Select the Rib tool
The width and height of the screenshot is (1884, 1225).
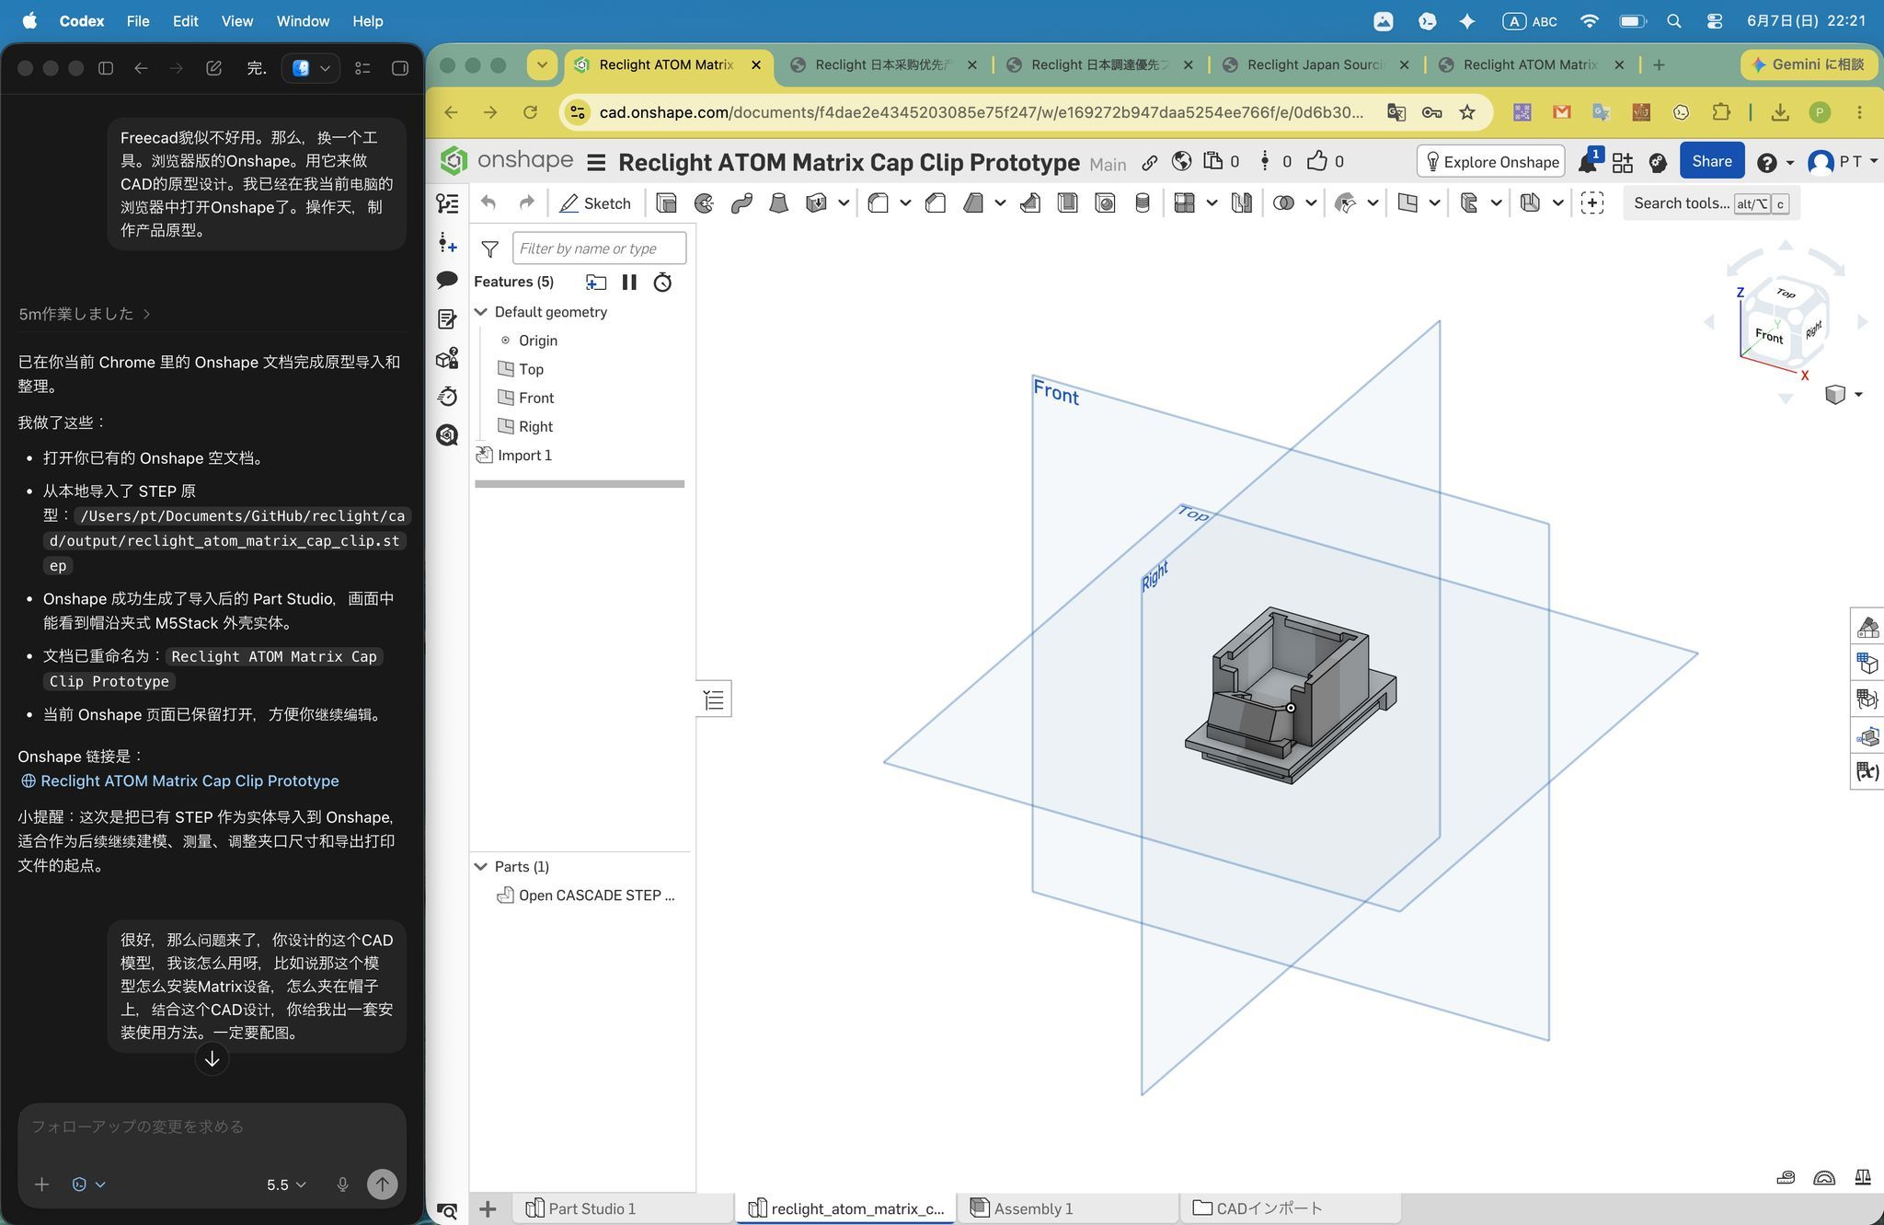point(1030,203)
